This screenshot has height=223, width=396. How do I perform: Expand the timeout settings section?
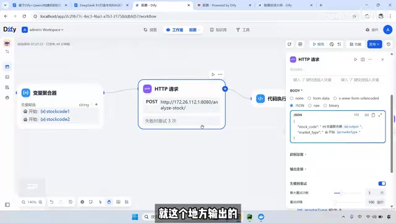pos(298,154)
